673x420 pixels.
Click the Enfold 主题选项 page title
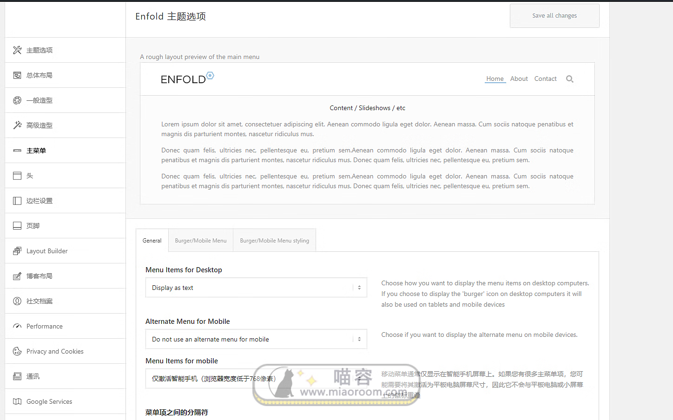(171, 16)
